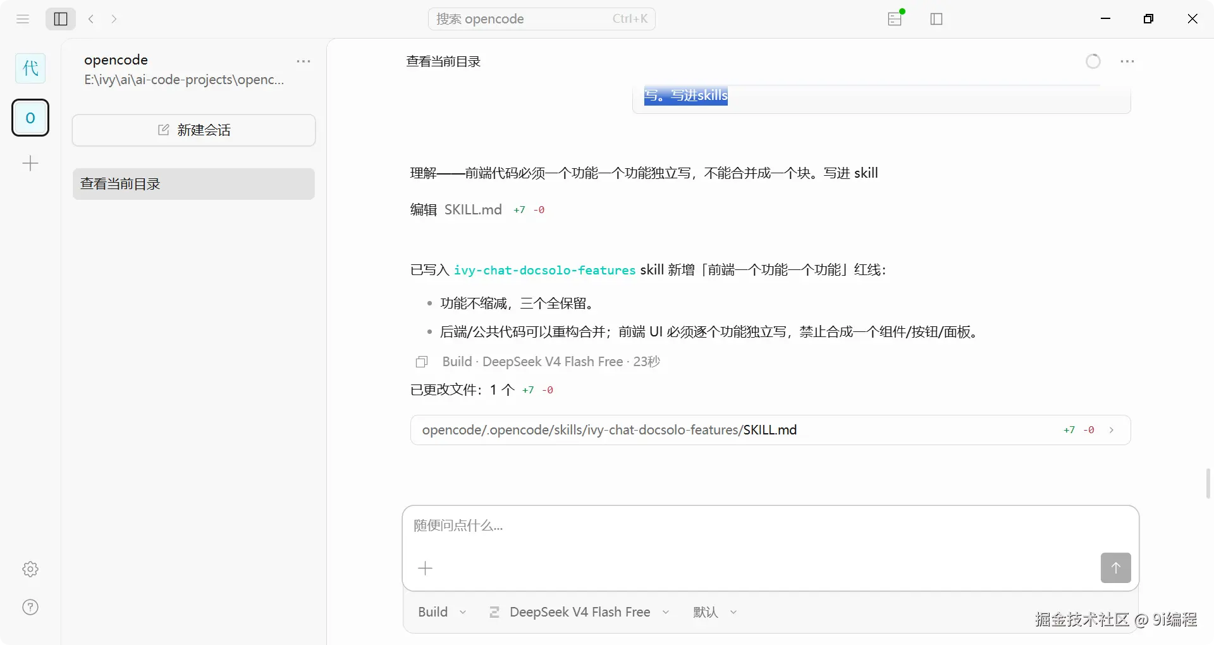Open the status panel icon with green dot
The height and width of the screenshot is (645, 1214).
(x=895, y=18)
